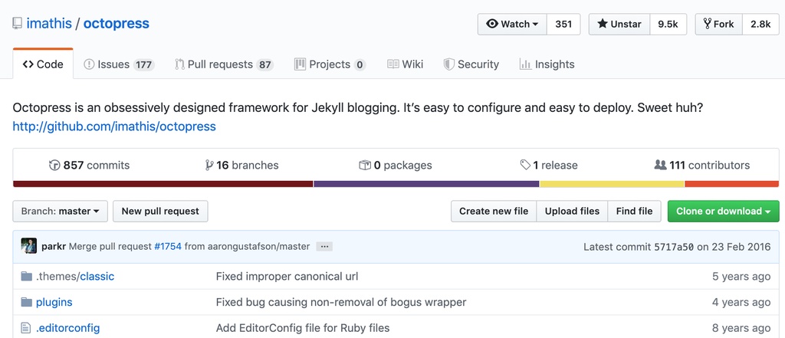Click the .editorconfig file icon
This screenshot has height=338, width=785.
[x=27, y=328]
